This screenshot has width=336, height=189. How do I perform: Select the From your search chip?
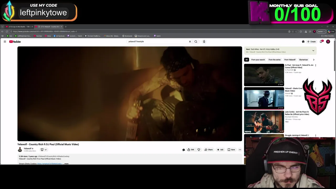point(258,60)
